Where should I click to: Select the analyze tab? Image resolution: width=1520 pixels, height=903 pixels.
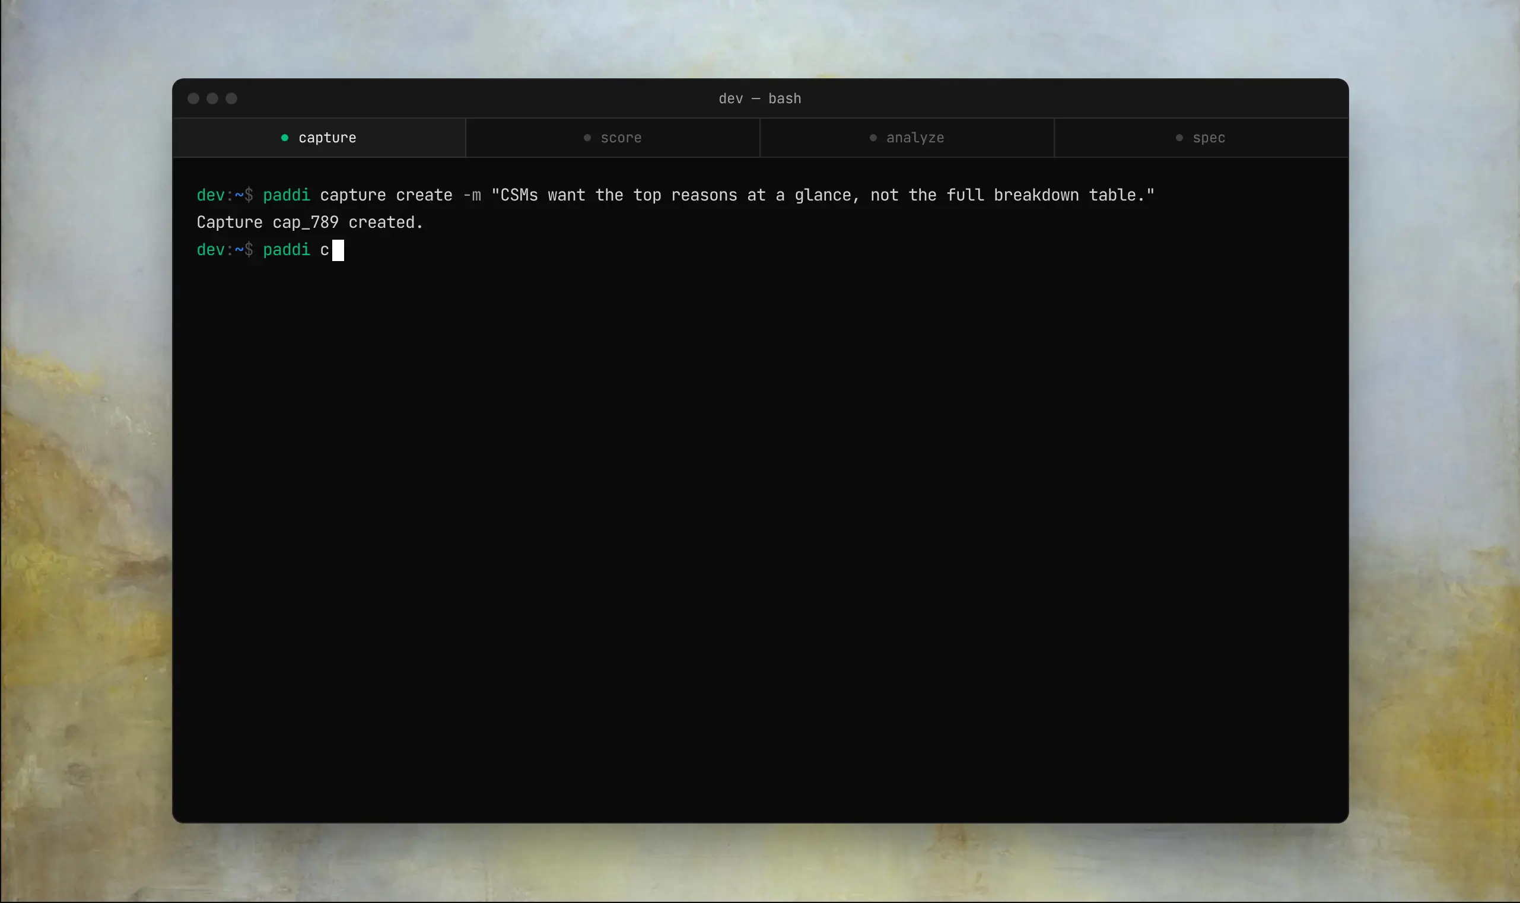pyautogui.click(x=907, y=138)
